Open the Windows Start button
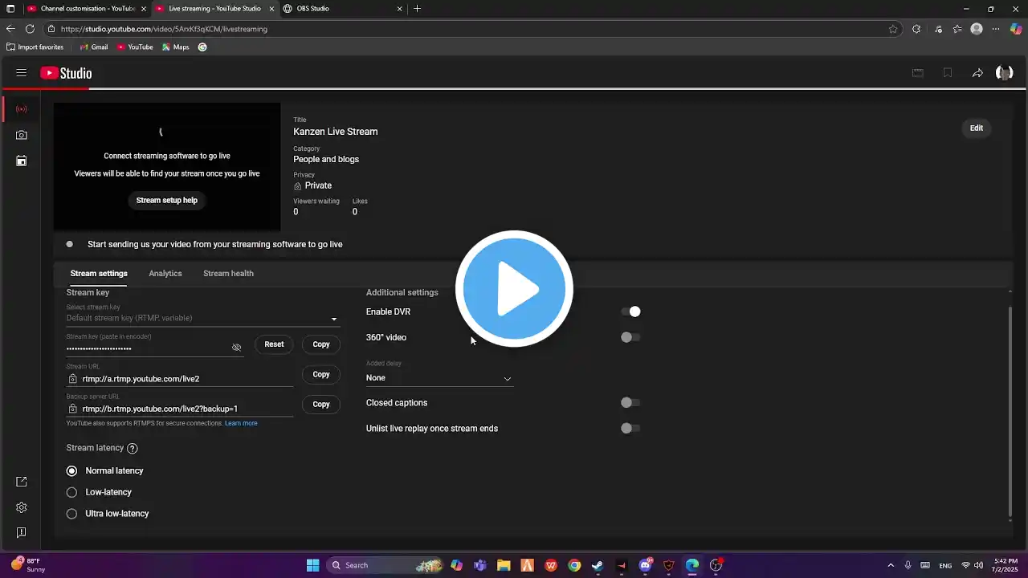The height and width of the screenshot is (578, 1028). pos(312,565)
